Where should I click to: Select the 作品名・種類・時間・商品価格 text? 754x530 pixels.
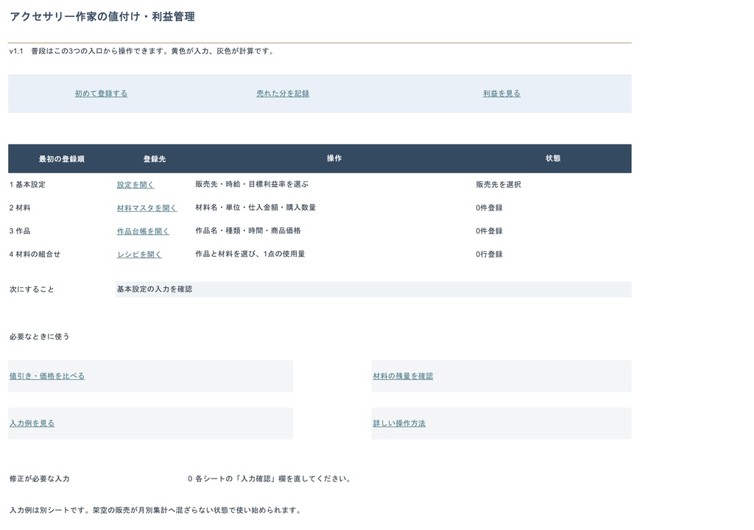(x=248, y=230)
